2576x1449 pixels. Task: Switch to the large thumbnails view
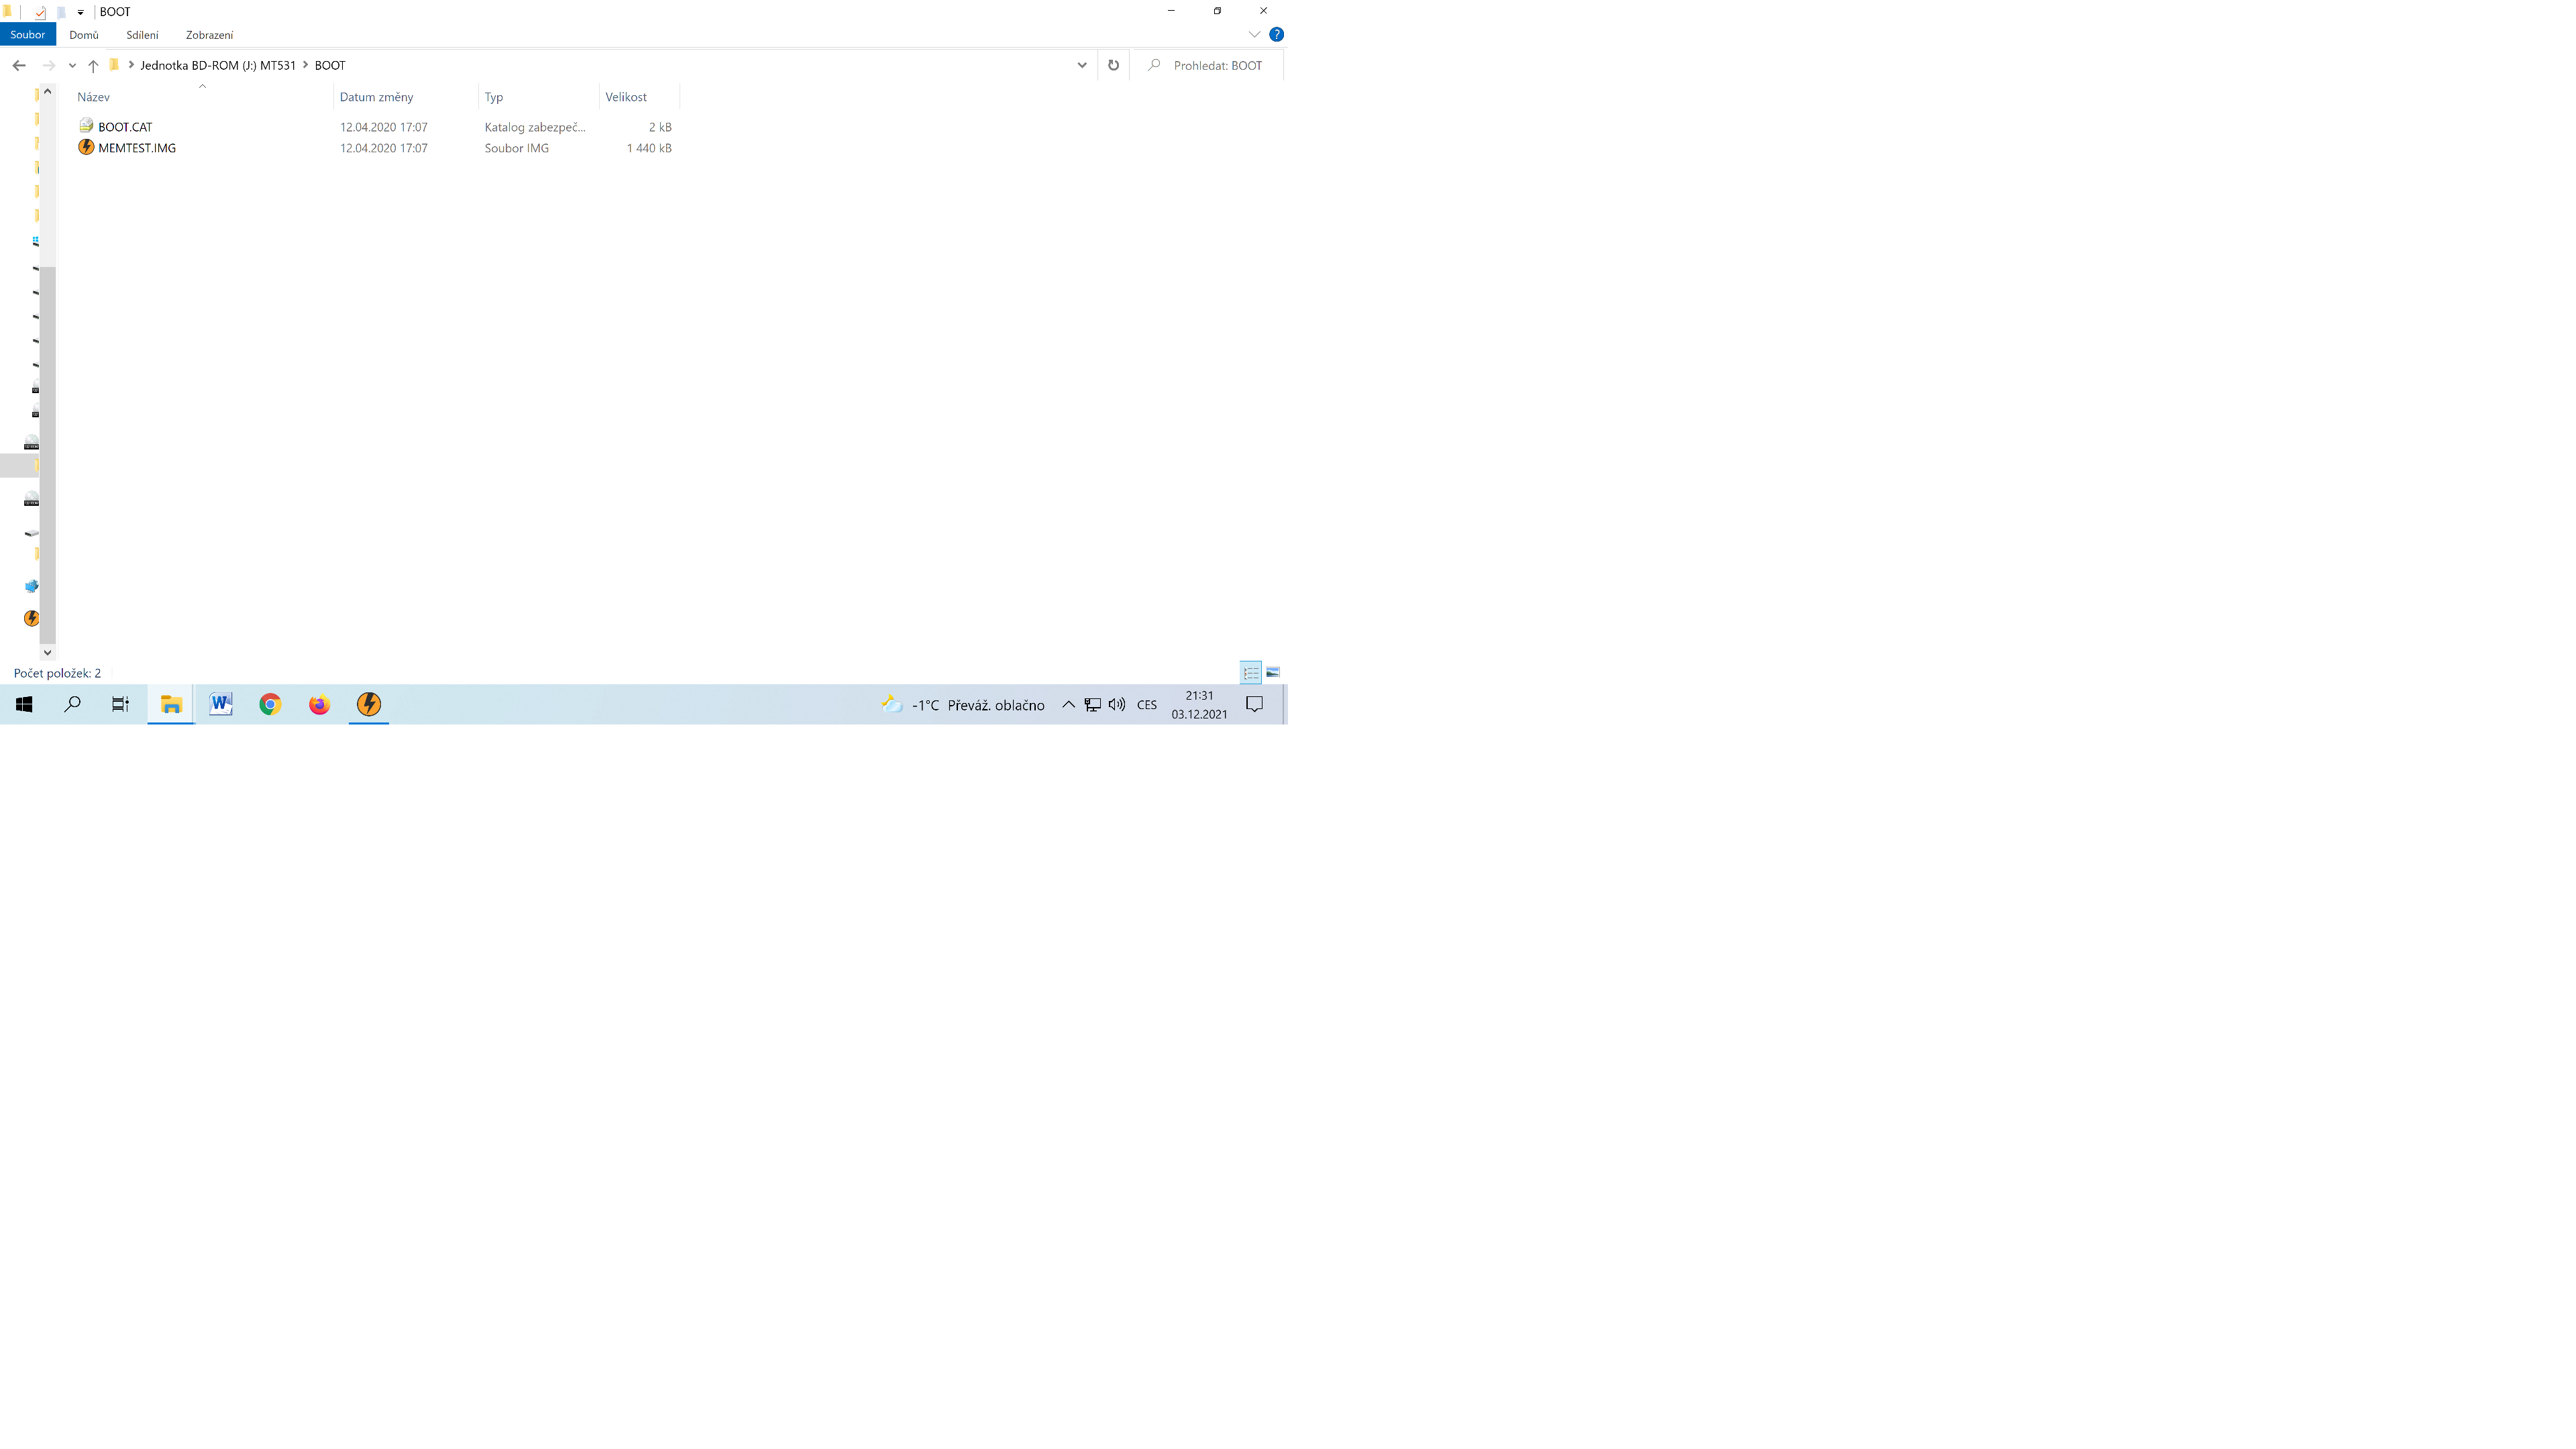click(1273, 672)
